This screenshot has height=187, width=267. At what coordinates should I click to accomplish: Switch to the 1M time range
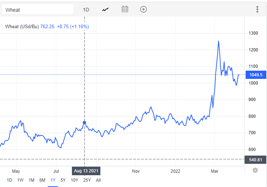[x=31, y=180]
